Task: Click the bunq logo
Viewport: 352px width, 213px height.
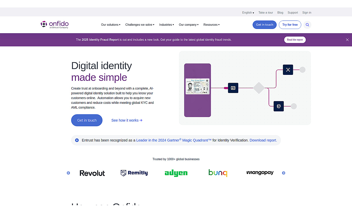Action: pyautogui.click(x=218, y=173)
